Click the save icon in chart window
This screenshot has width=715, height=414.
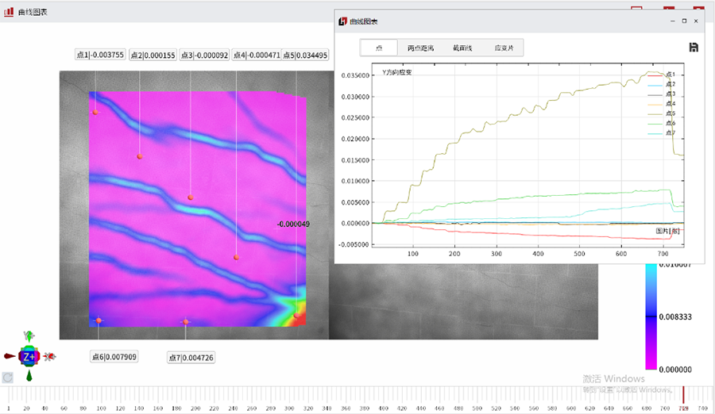pos(694,48)
